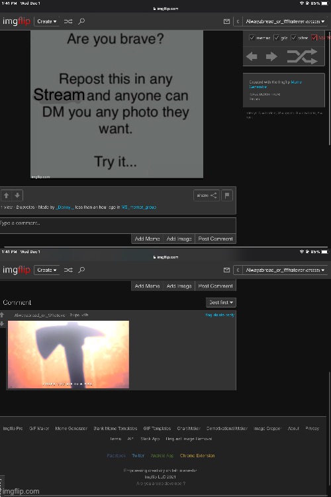Toggle the other checkbox
The width and height of the screenshot is (331, 497).
tap(294, 38)
